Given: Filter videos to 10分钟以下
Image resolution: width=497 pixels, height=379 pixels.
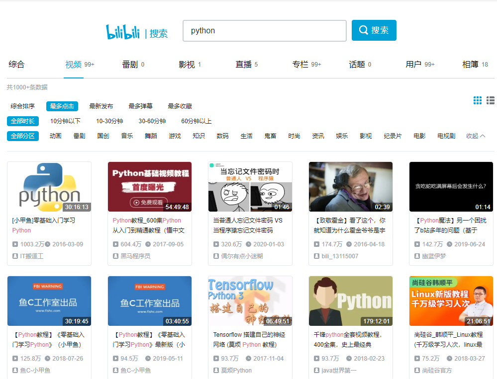Looking at the screenshot, I should (65, 121).
